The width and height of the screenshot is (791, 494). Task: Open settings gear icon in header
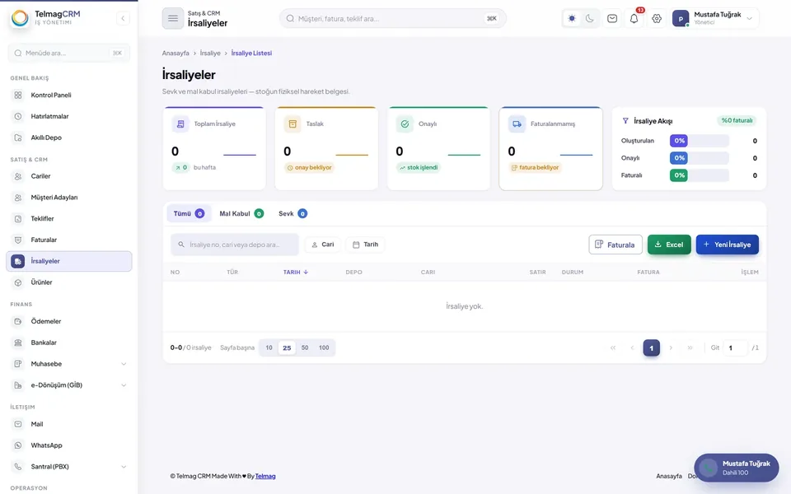pyautogui.click(x=657, y=19)
